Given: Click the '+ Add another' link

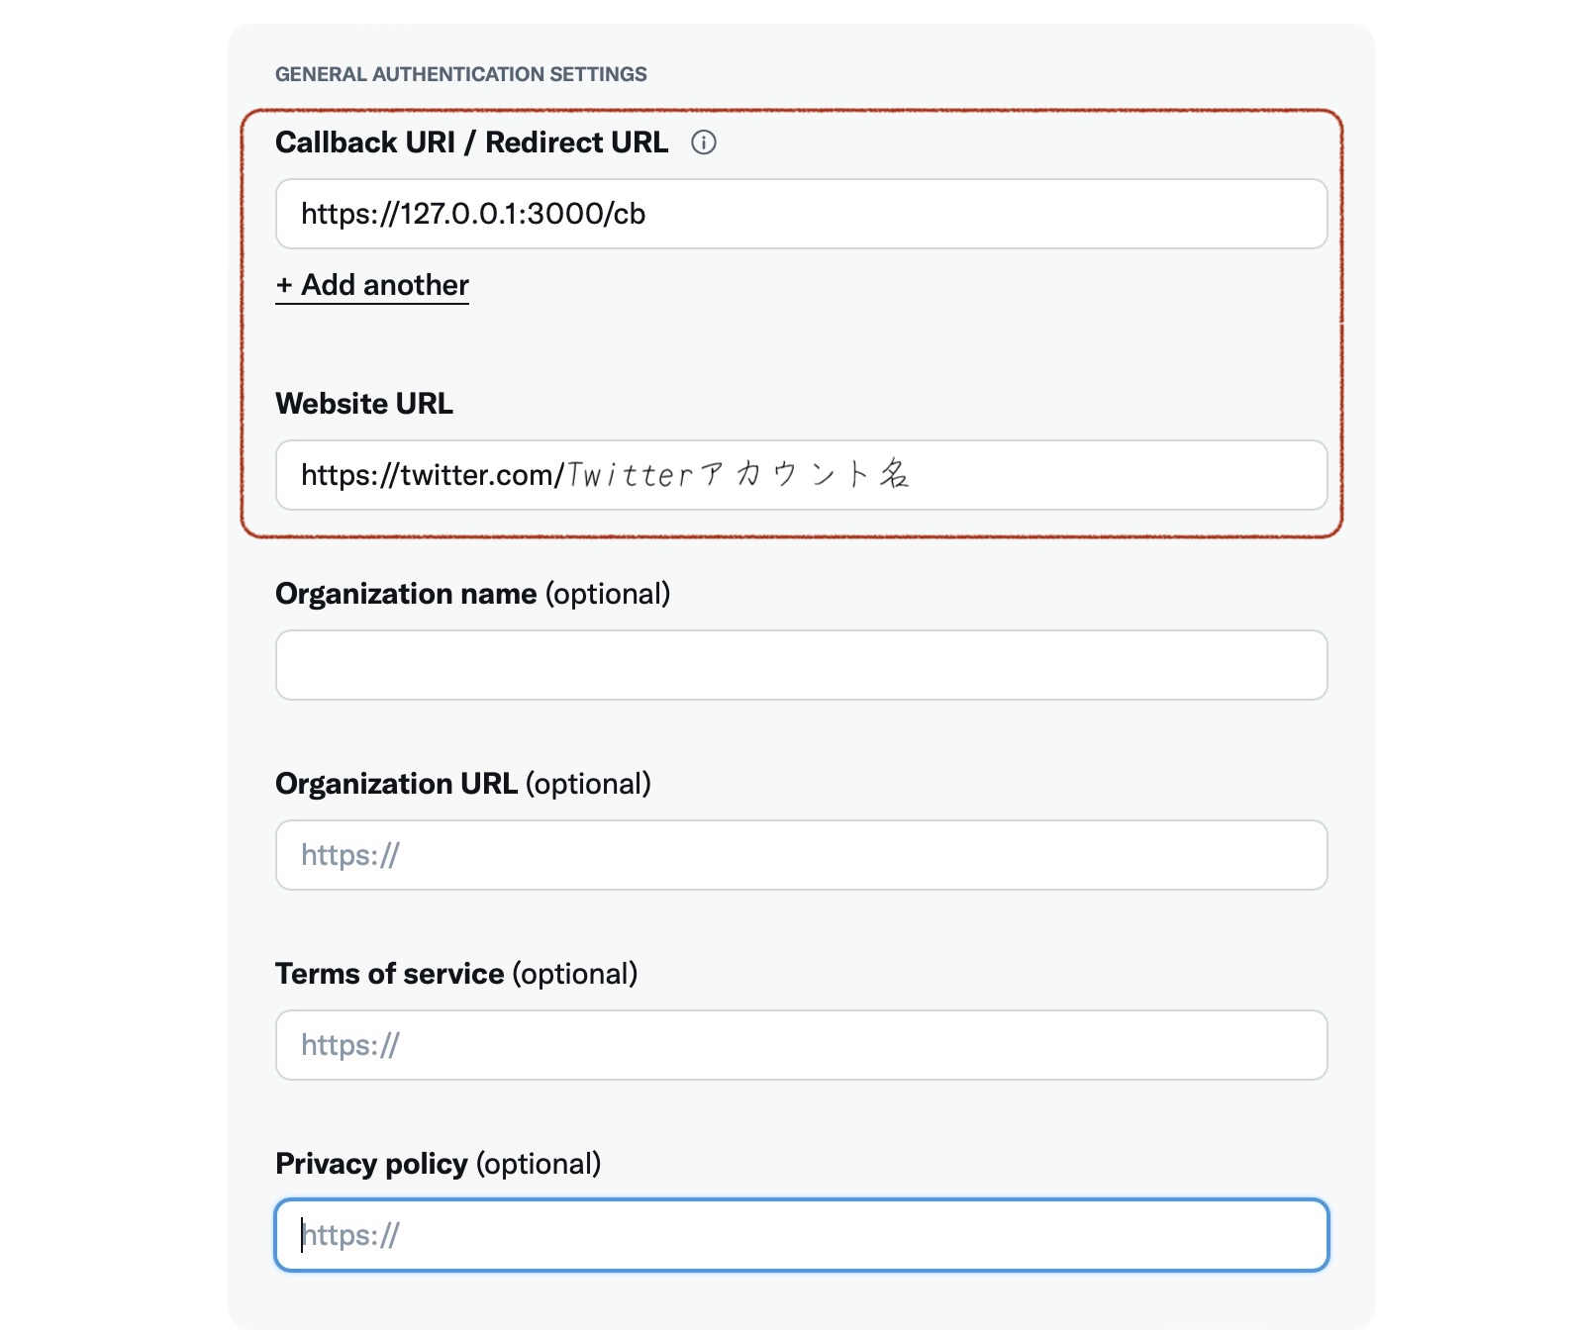Looking at the screenshot, I should (372, 285).
